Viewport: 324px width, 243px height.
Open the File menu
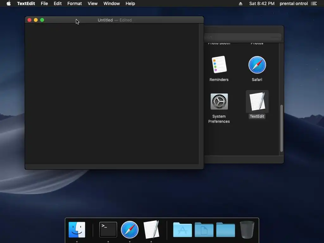pyautogui.click(x=44, y=3)
